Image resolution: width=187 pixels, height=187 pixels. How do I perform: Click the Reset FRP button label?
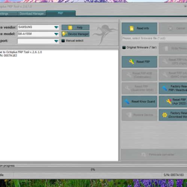(x=143, y=62)
